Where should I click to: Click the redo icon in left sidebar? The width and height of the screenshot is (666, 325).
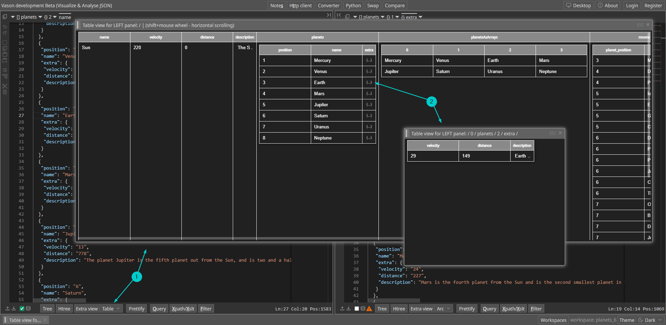tap(5, 33)
